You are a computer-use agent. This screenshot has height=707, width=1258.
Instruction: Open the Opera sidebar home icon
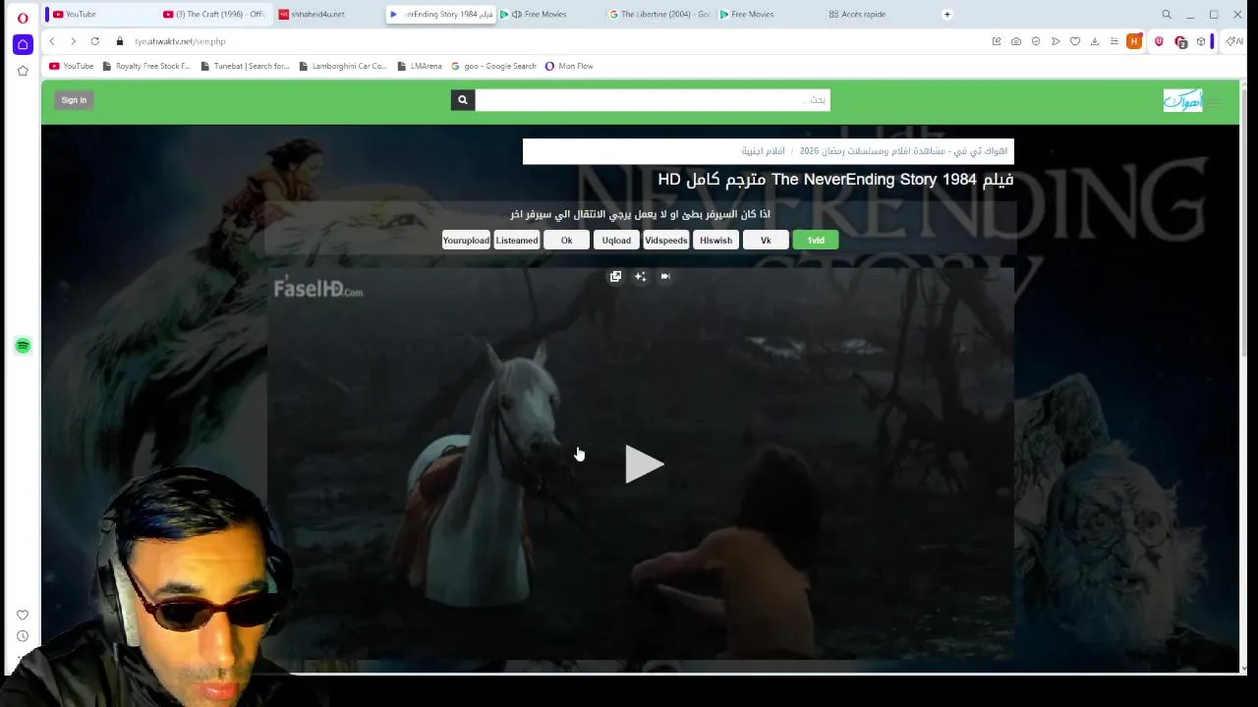[23, 44]
